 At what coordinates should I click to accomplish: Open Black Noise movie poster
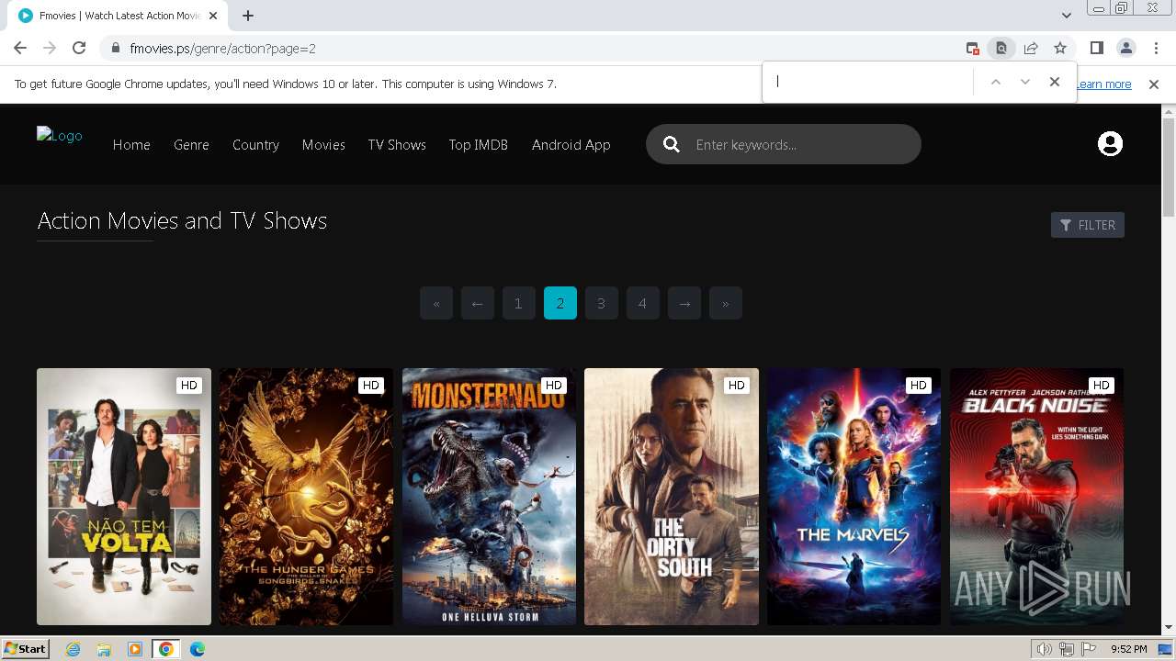click(1036, 497)
